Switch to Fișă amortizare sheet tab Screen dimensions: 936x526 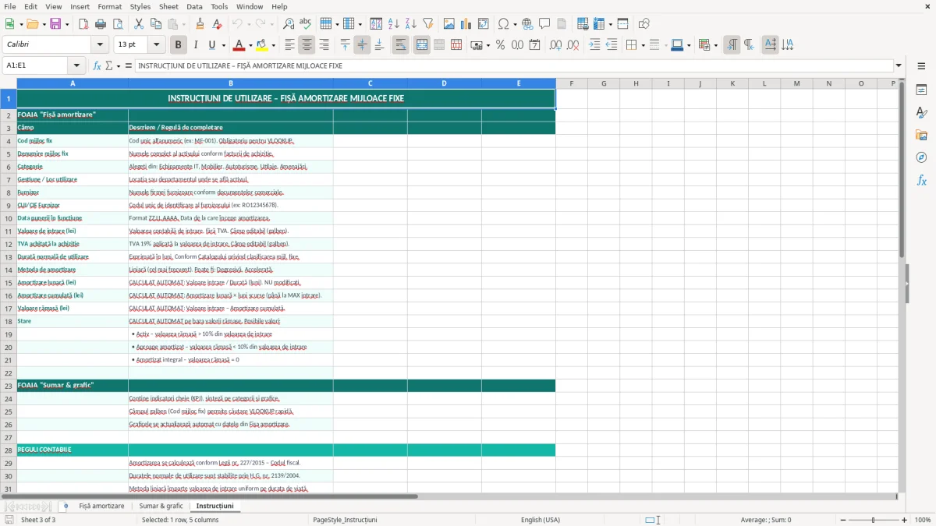click(101, 506)
